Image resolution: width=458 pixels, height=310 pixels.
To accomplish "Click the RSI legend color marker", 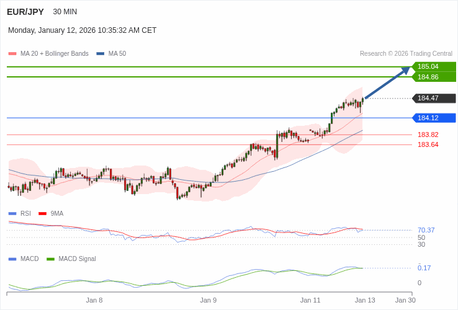I will point(12,214).
